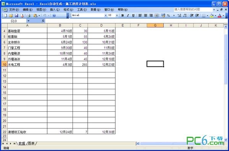Toggle Bold formatting
229x151 pixels.
[x=123, y=16]
